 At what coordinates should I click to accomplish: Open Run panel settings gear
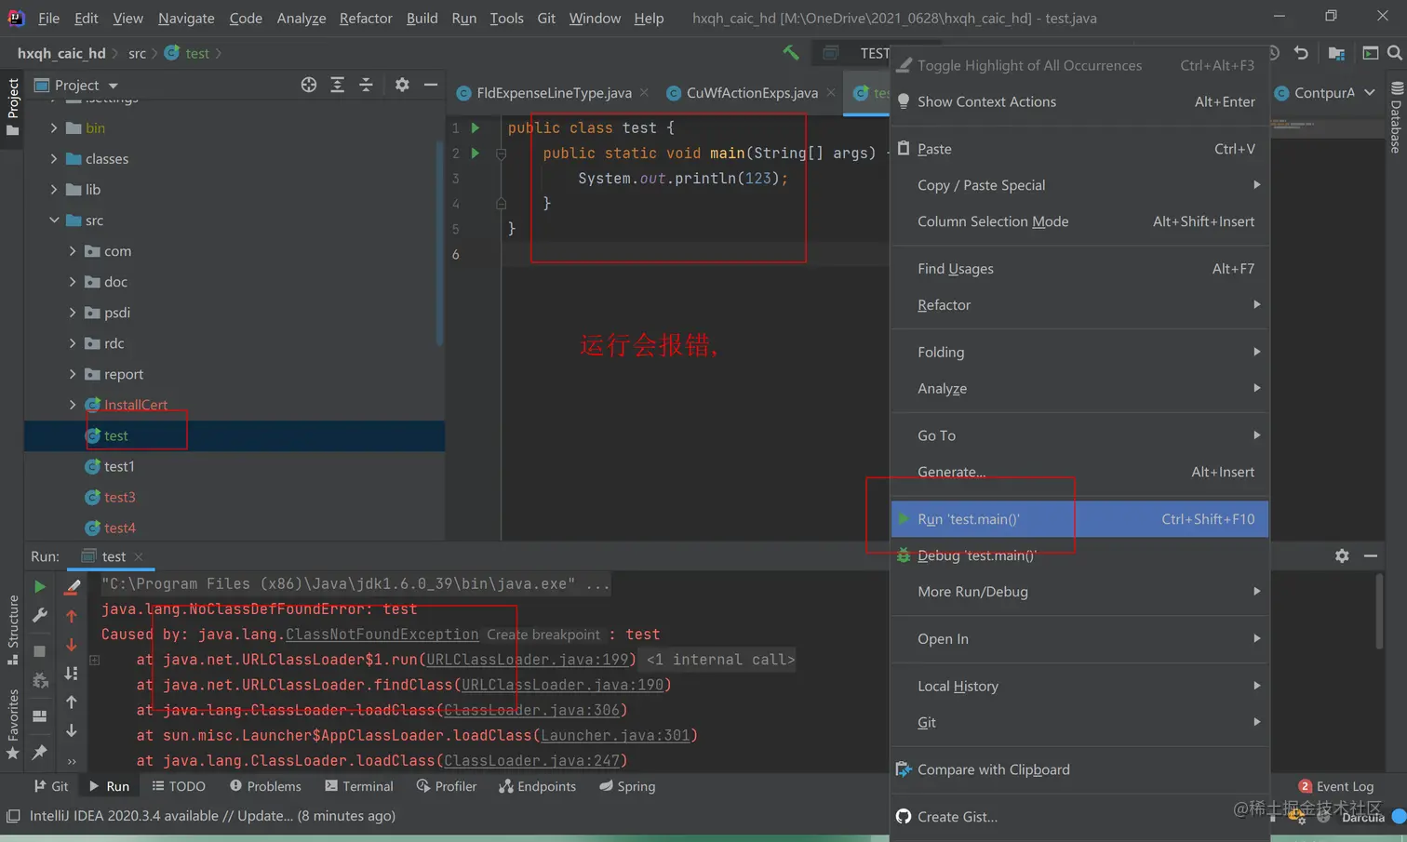tap(1342, 555)
